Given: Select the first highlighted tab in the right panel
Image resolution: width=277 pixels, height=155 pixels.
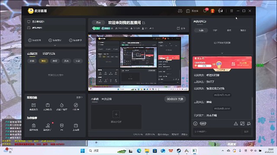Looking at the screenshot, I should [201, 31].
